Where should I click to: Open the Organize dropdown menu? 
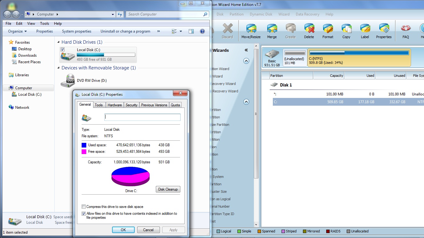pos(17,31)
